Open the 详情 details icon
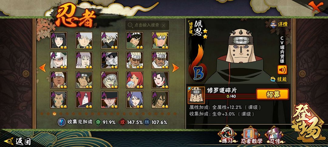Viewport: 328px width, 147px height. point(279,24)
